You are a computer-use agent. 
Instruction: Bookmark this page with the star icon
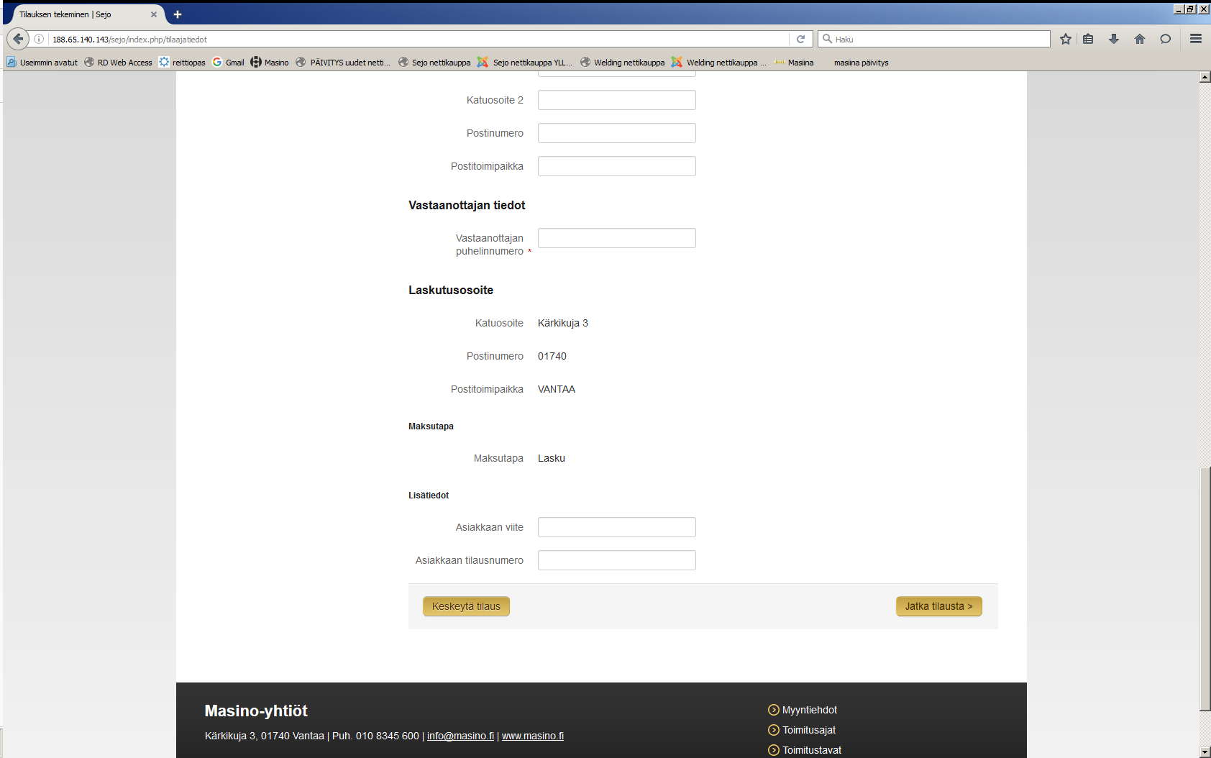coord(1066,39)
